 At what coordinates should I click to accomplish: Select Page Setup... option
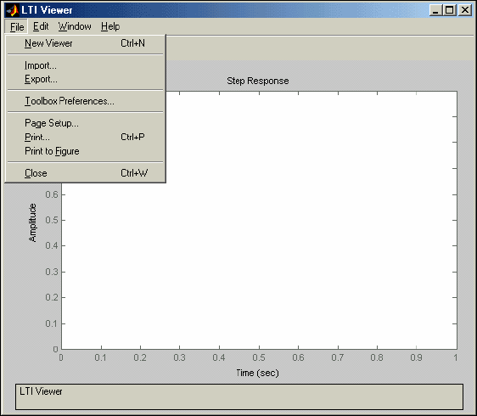click(85, 123)
